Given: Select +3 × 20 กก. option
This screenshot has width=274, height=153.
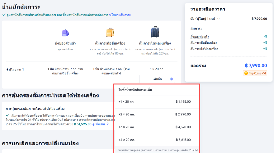Looking at the screenshot, I should [157, 127].
